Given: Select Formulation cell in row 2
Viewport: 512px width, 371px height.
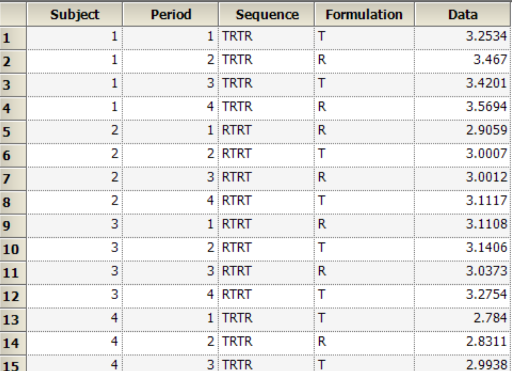Looking at the screenshot, I should pyautogui.click(x=364, y=60).
